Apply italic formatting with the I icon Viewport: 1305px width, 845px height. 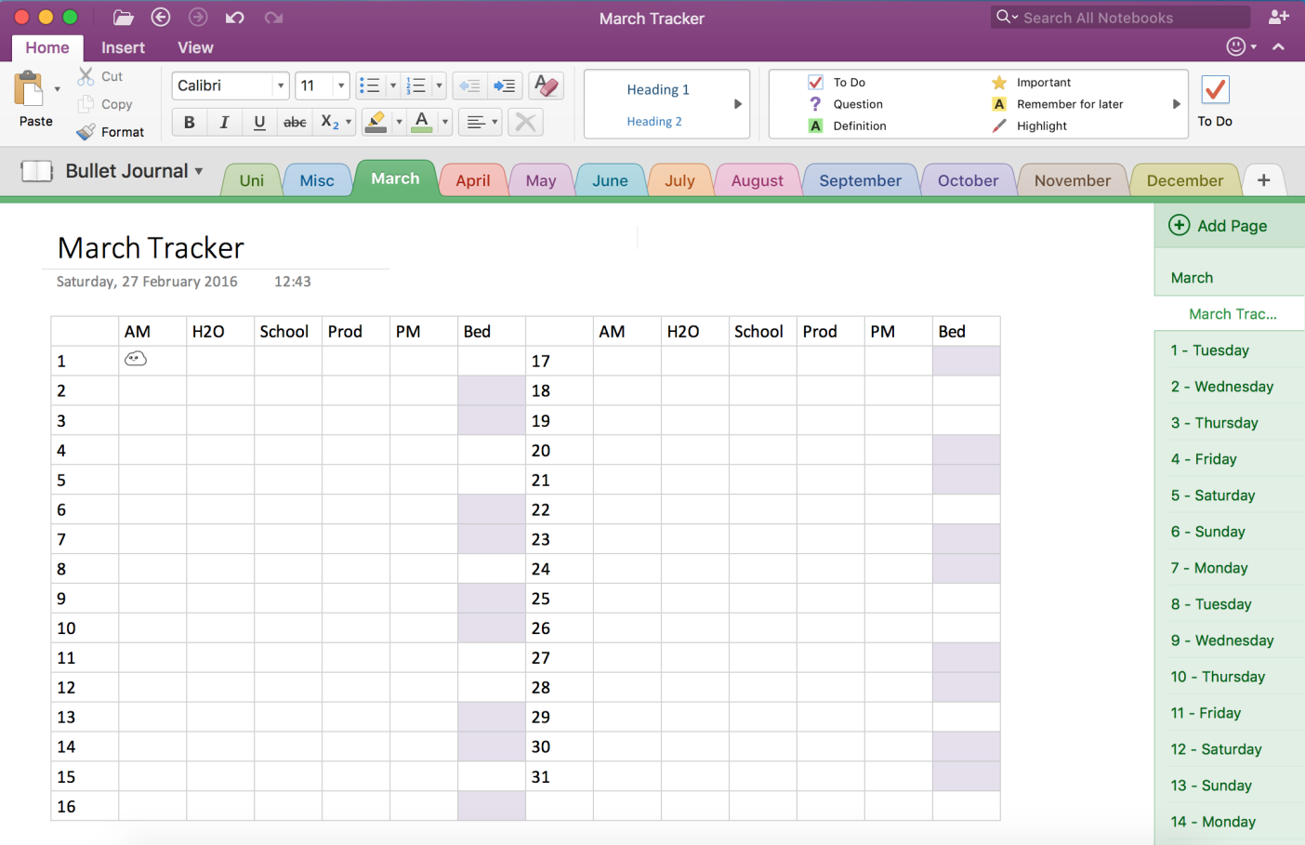point(224,122)
